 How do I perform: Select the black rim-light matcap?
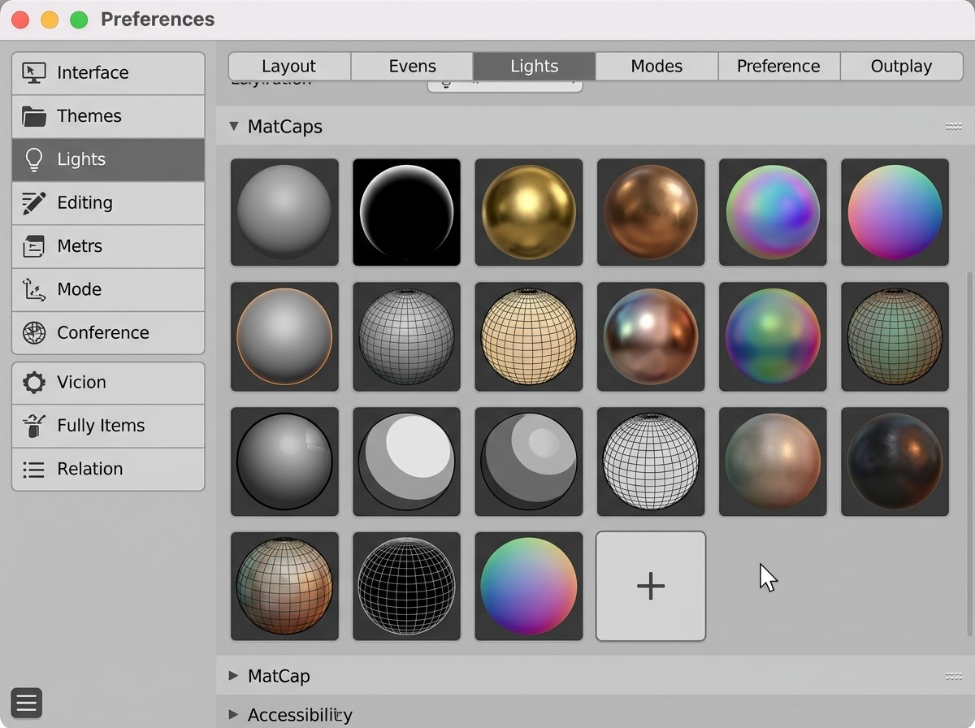(x=406, y=212)
